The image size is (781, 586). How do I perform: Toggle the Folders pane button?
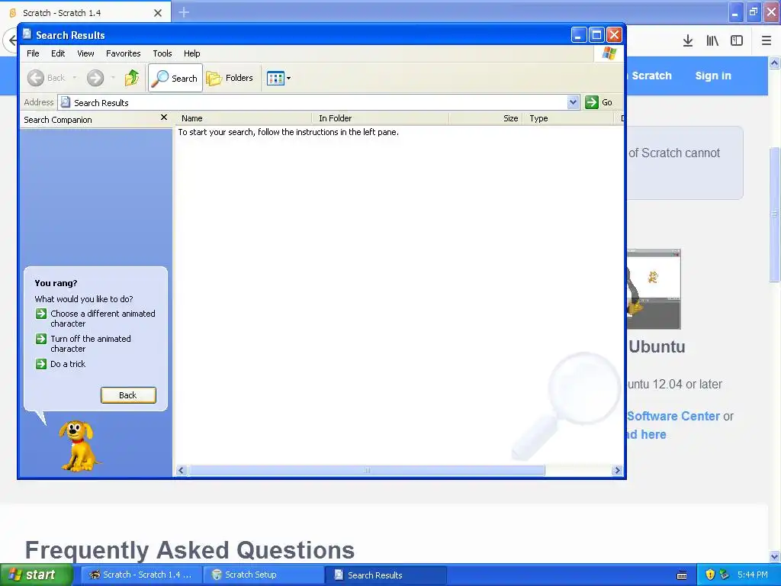(230, 79)
